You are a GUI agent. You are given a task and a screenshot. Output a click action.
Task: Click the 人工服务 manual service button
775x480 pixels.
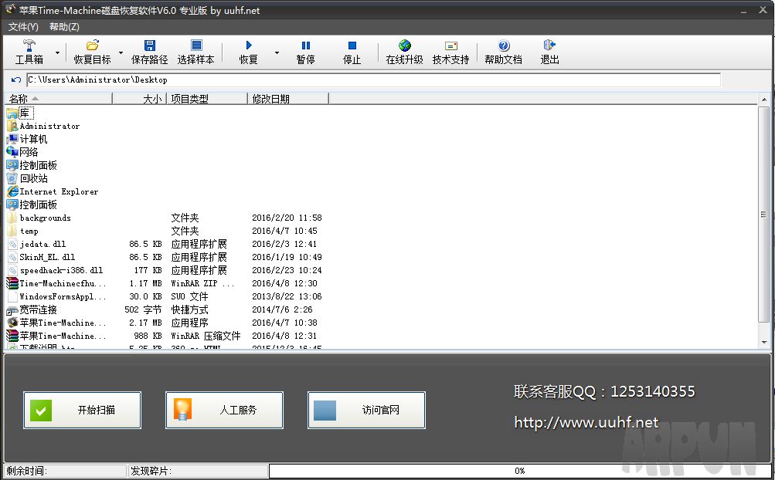pos(224,410)
